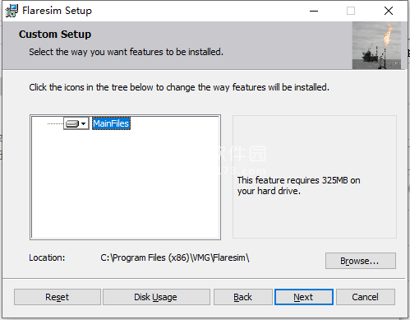Click the Reset button
The width and height of the screenshot is (410, 320).
pos(58,297)
